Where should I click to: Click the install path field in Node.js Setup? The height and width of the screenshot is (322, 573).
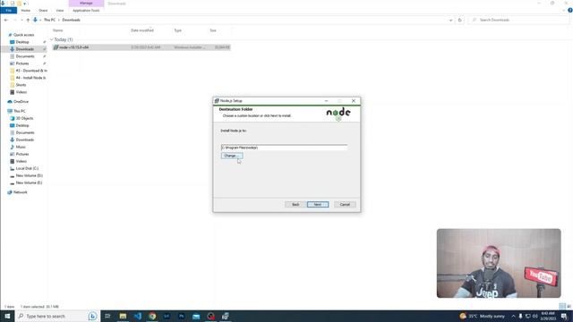click(x=284, y=148)
